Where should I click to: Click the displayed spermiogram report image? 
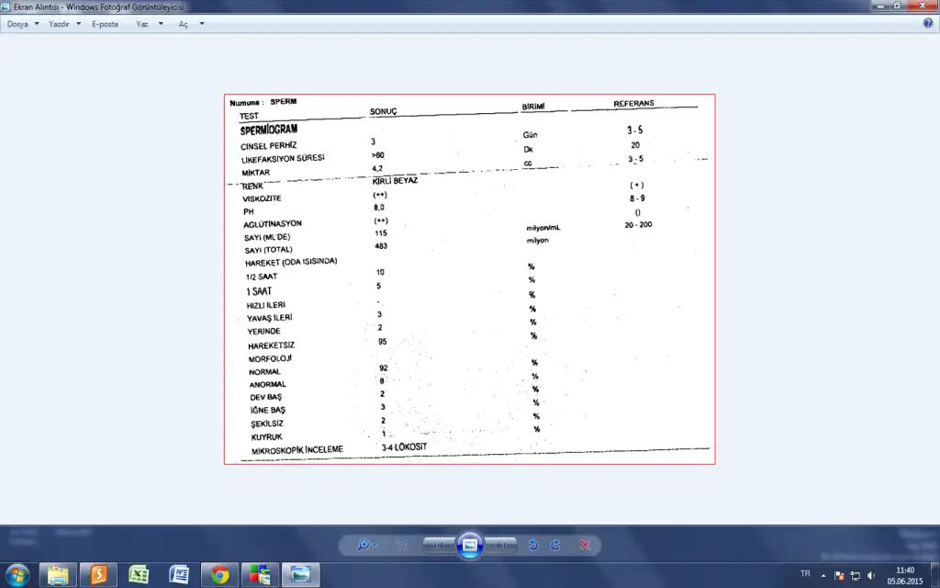pos(469,279)
